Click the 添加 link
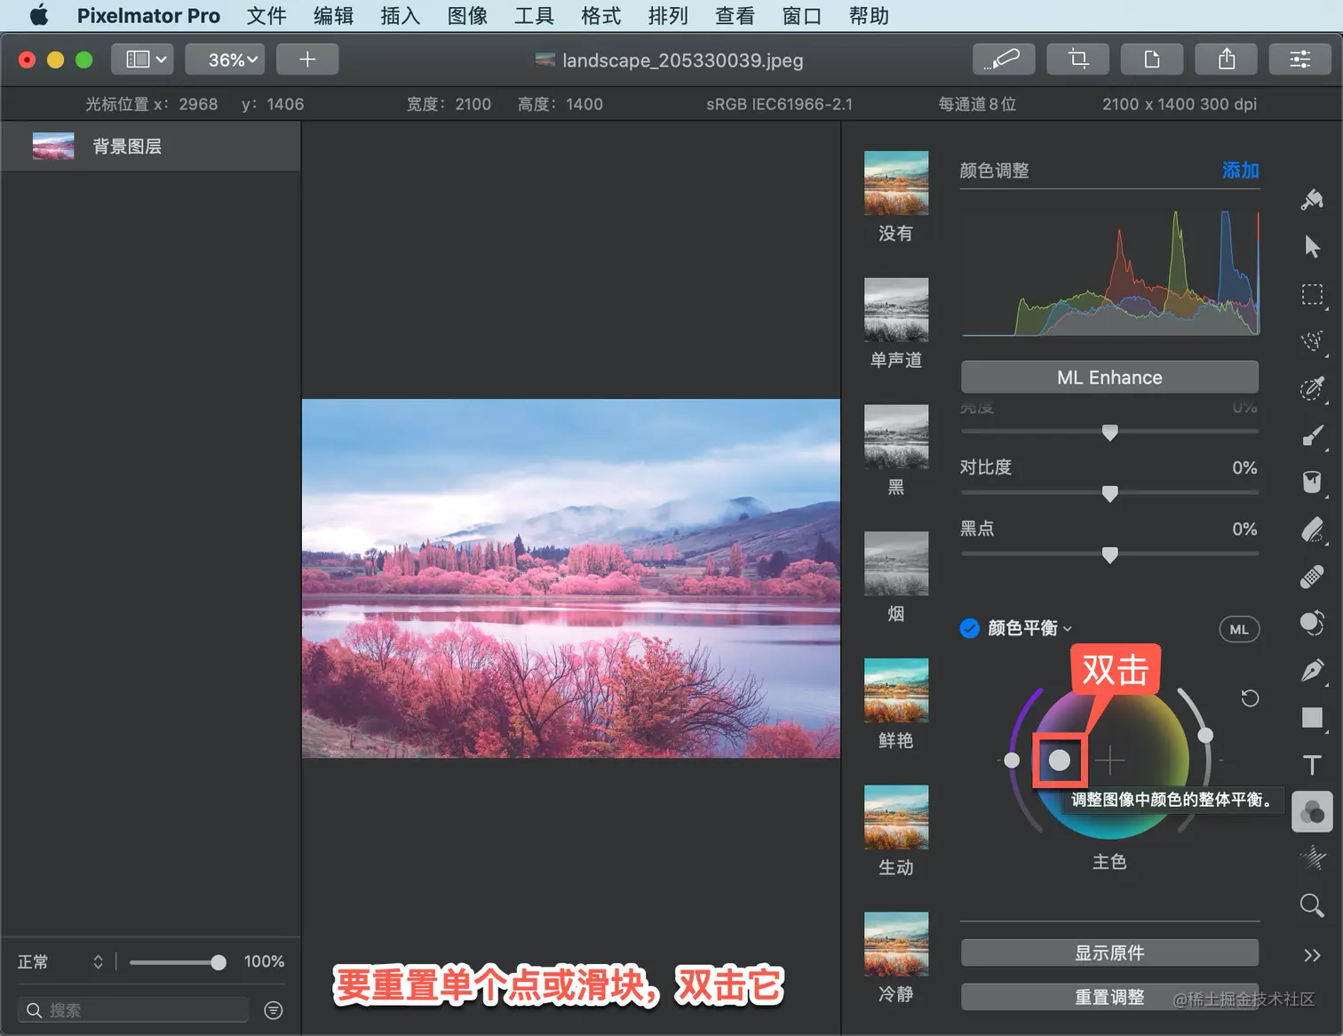Viewport: 1343px width, 1036px height. click(x=1240, y=170)
